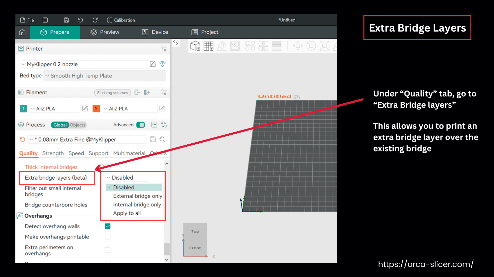The image size is (494, 277).
Task: Click the Add plate grid icon
Action: tap(208, 46)
